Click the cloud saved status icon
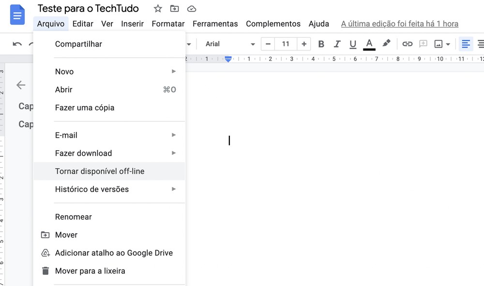The width and height of the screenshot is (484, 286). point(191,8)
